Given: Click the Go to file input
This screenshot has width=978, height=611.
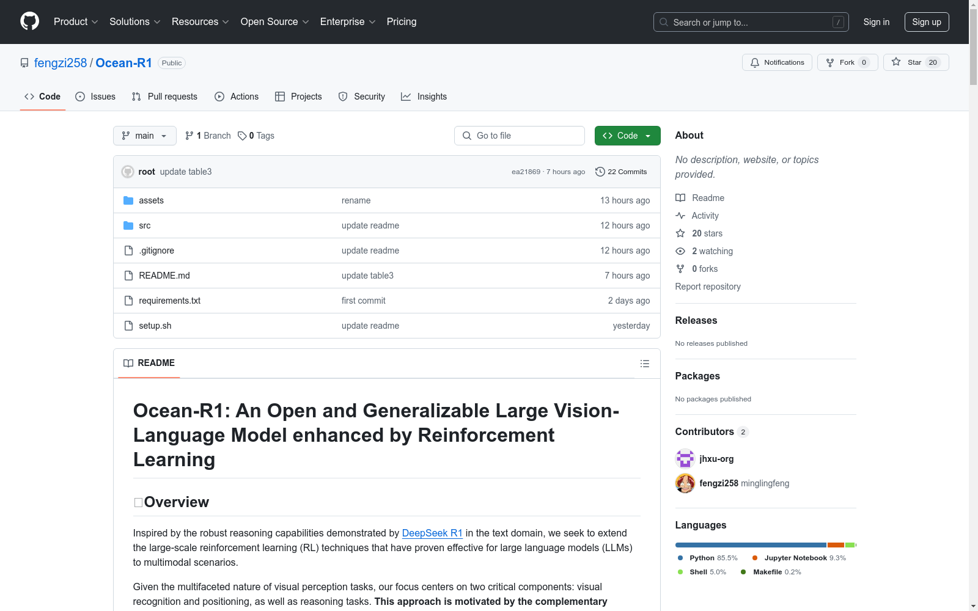Looking at the screenshot, I should 520,136.
